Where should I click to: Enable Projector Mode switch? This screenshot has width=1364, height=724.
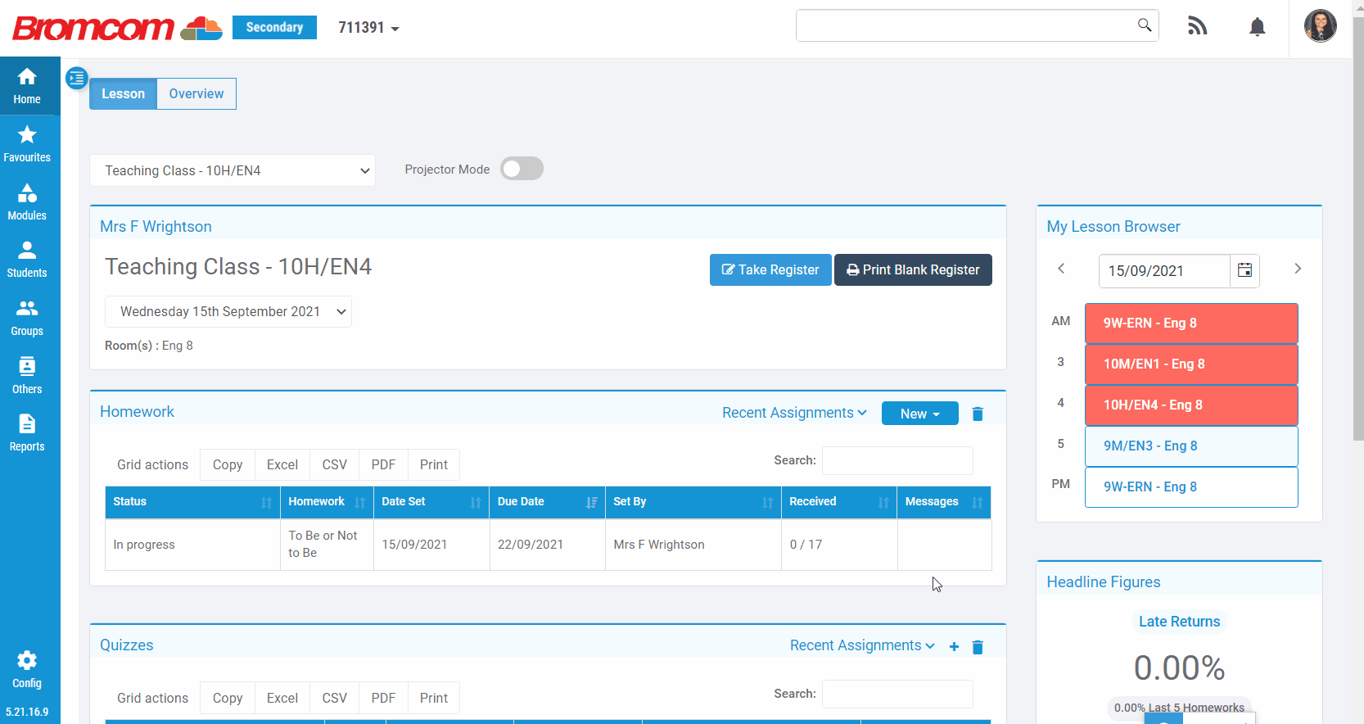tap(522, 169)
